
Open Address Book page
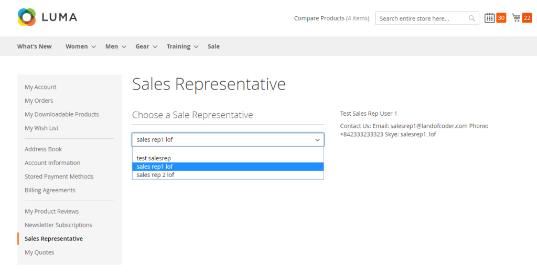click(43, 149)
